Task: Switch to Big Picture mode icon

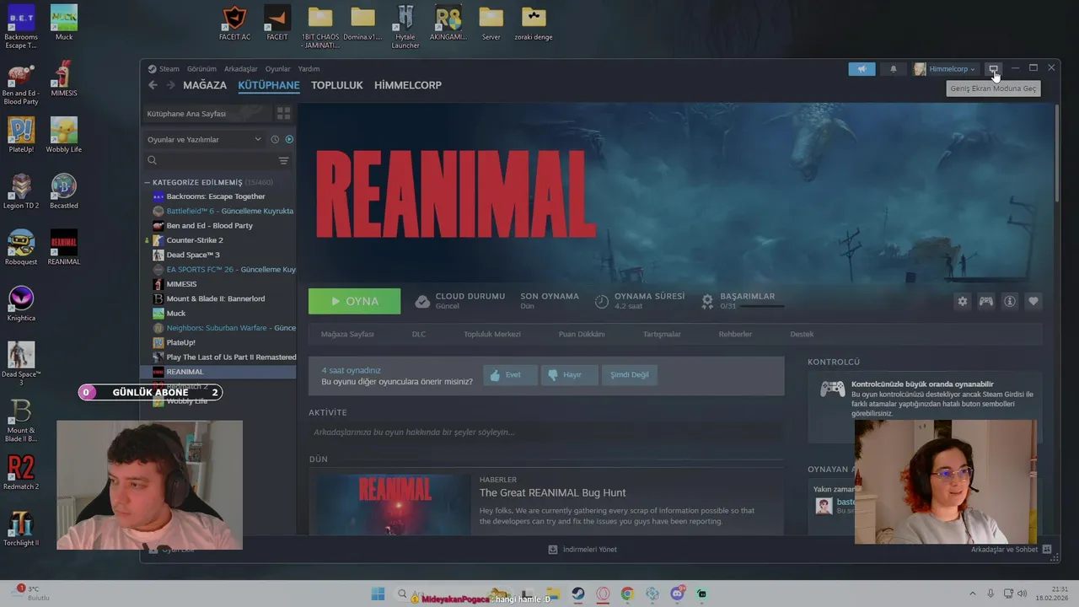Action: [994, 68]
